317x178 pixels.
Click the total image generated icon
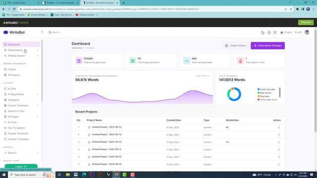133,61
